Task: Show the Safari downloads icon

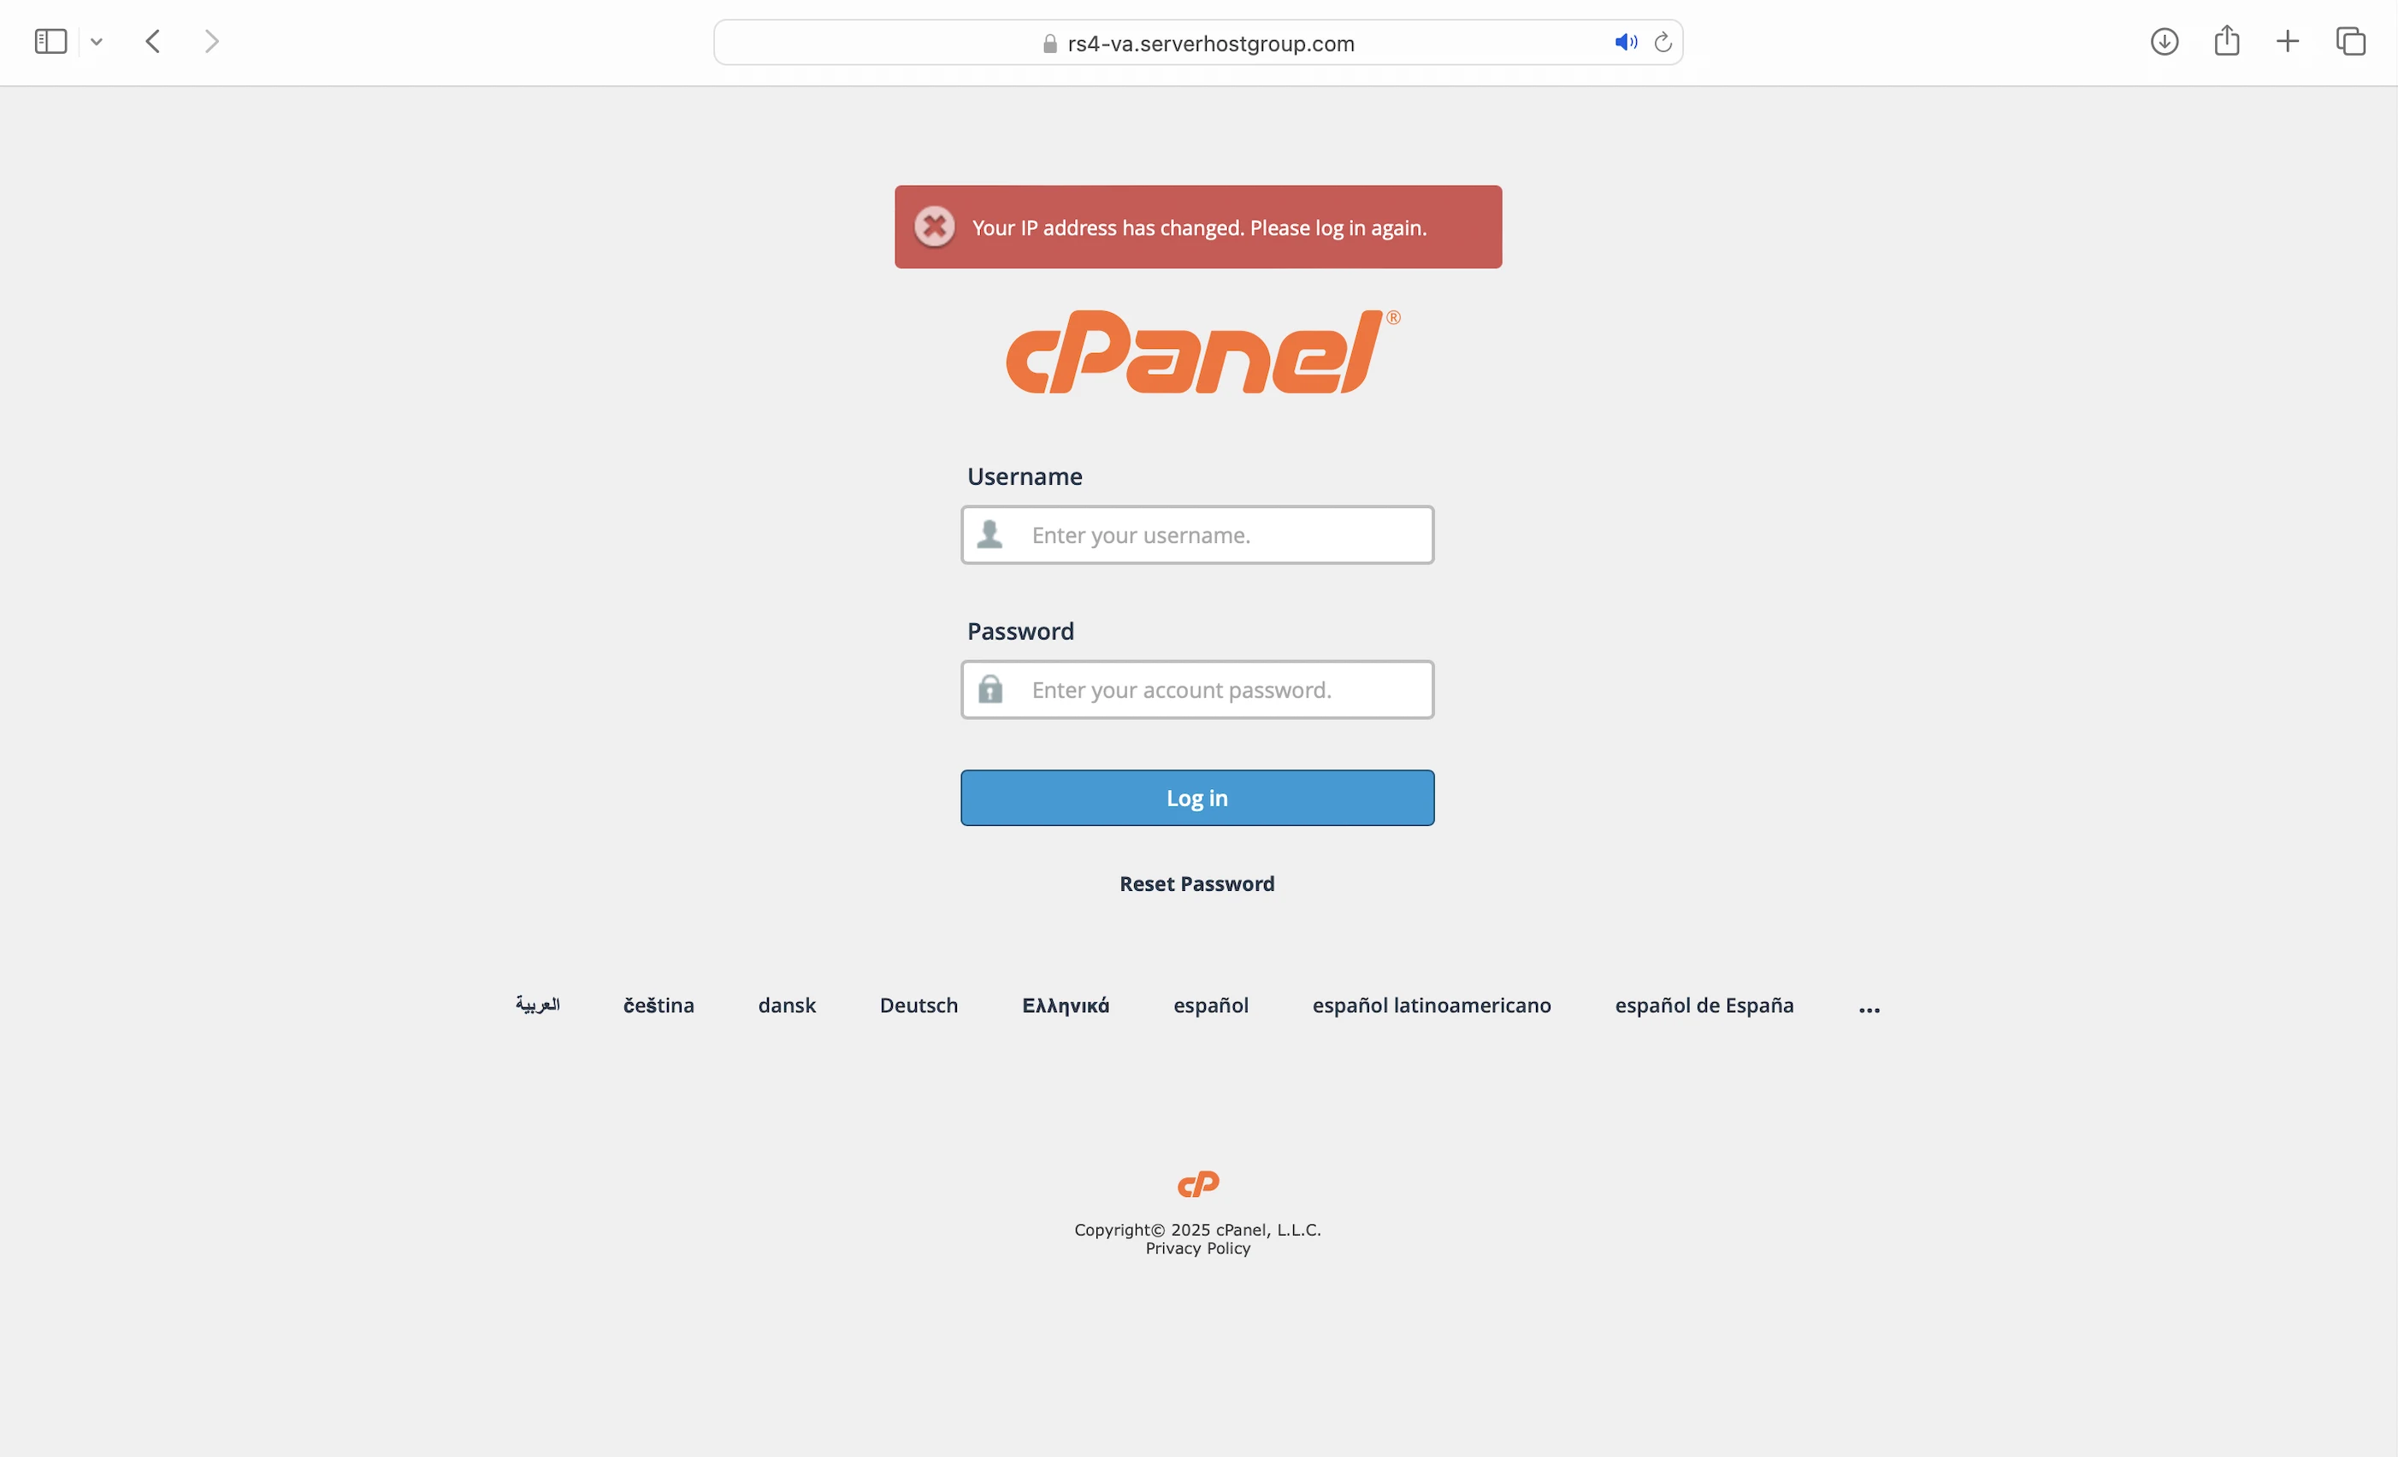Action: point(2164,42)
